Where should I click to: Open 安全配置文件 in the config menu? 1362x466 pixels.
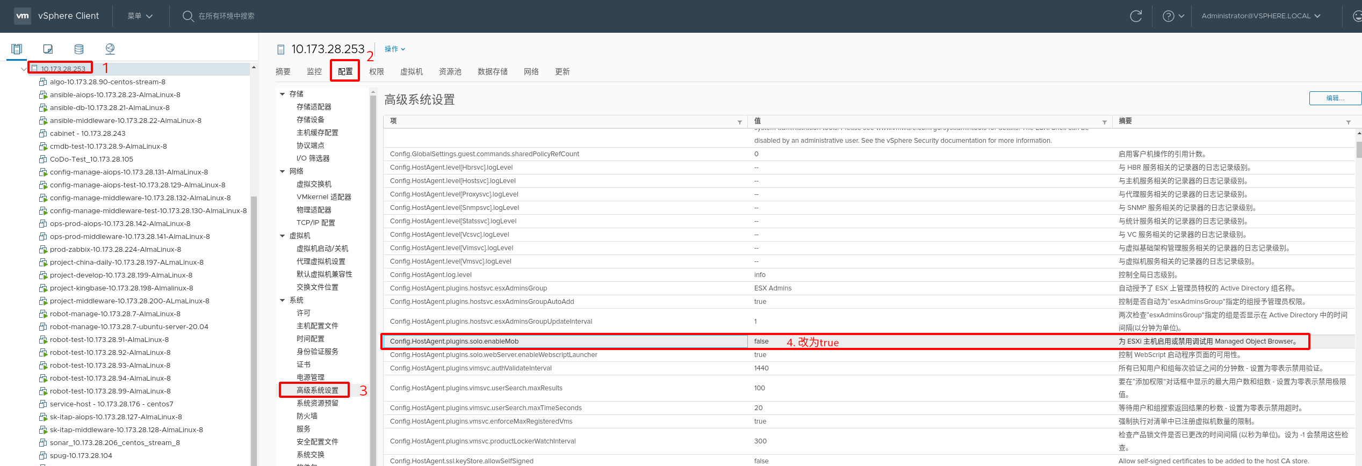point(318,442)
